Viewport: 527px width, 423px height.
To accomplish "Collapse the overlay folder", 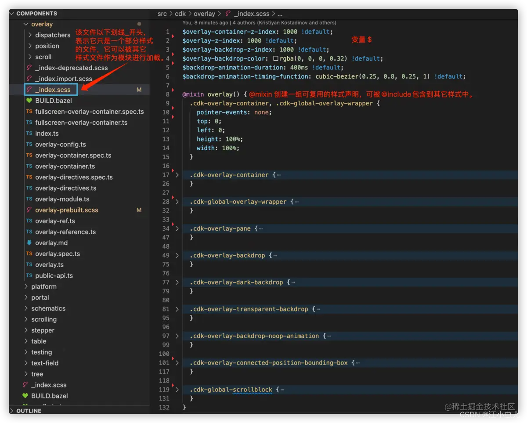I will click(26, 24).
